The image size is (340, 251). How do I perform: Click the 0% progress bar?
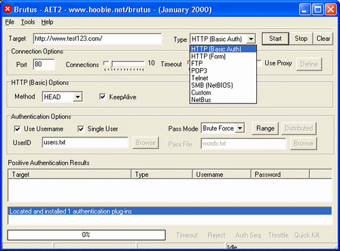86,235
